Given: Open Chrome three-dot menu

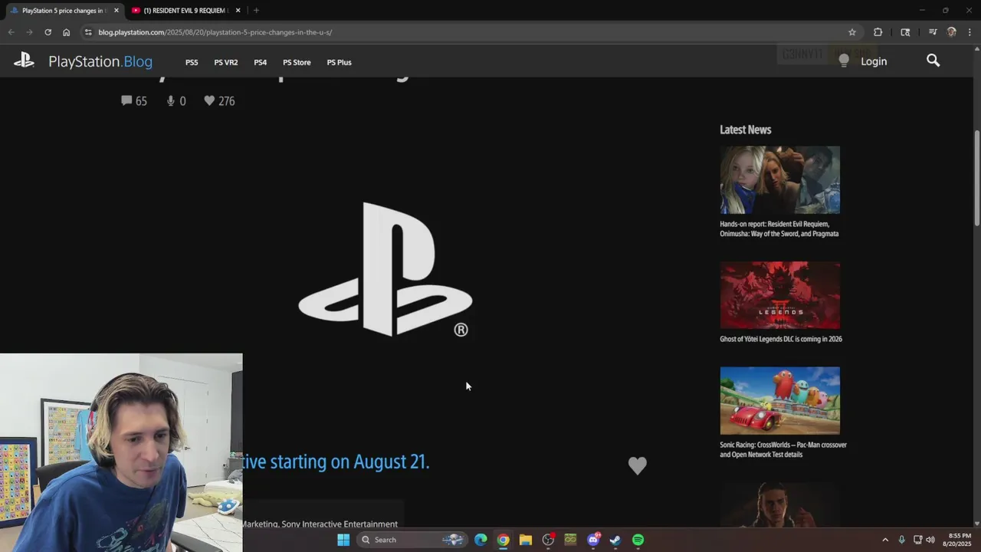Looking at the screenshot, I should point(970,32).
